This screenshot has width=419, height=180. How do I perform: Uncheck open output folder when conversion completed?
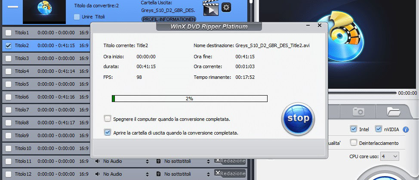tap(108, 132)
